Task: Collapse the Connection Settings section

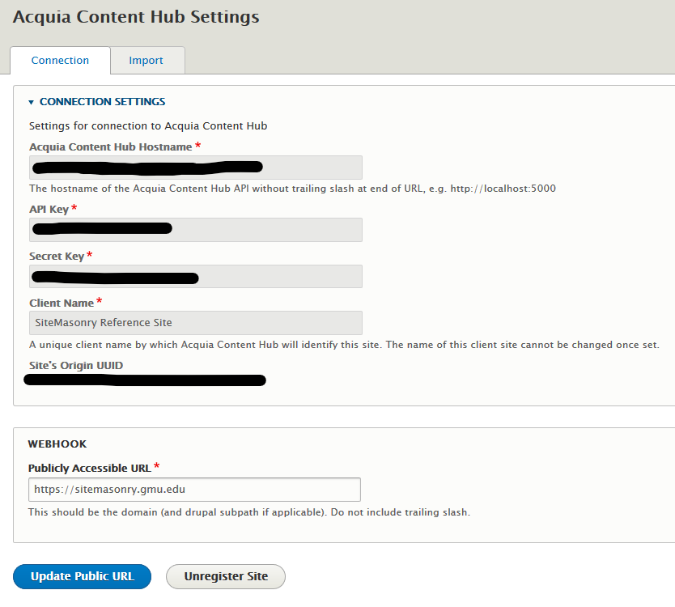Action: click(101, 101)
